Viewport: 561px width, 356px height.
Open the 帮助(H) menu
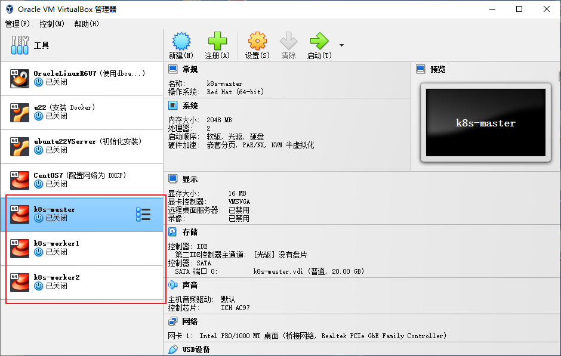87,24
